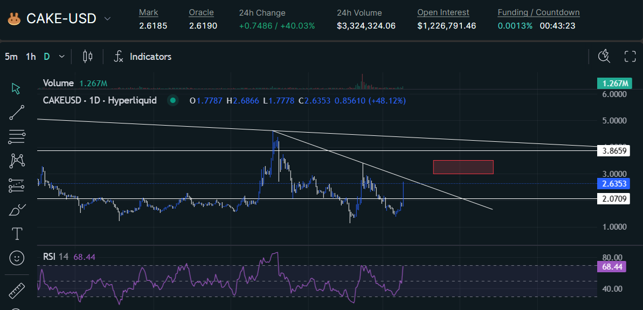643x310 pixels.
Task: Change the candlestick chart type
Action: [x=88, y=57]
